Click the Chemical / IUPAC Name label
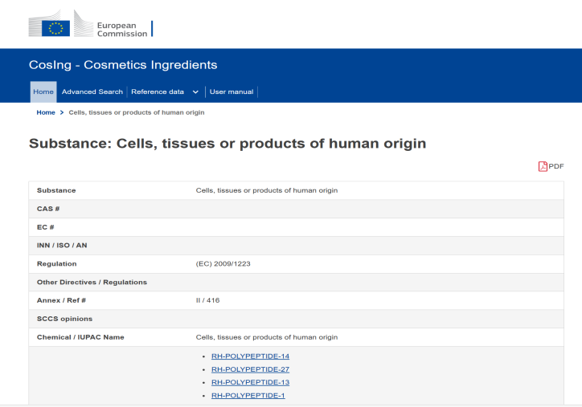The width and height of the screenshot is (582, 407). point(80,337)
